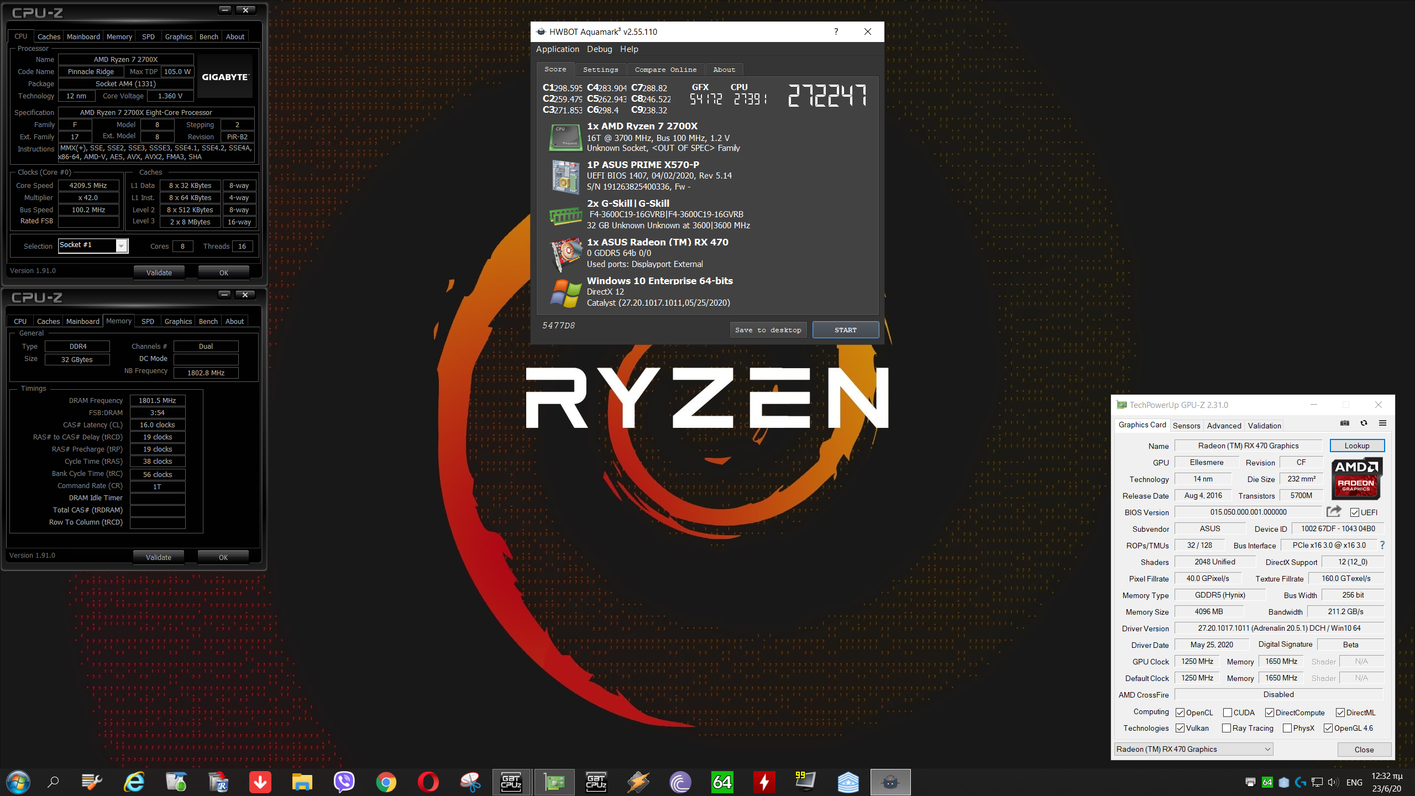Toggle the PhysX checkbox

click(1287, 728)
